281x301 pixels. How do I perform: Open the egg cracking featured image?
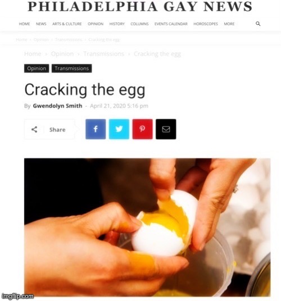147,227
